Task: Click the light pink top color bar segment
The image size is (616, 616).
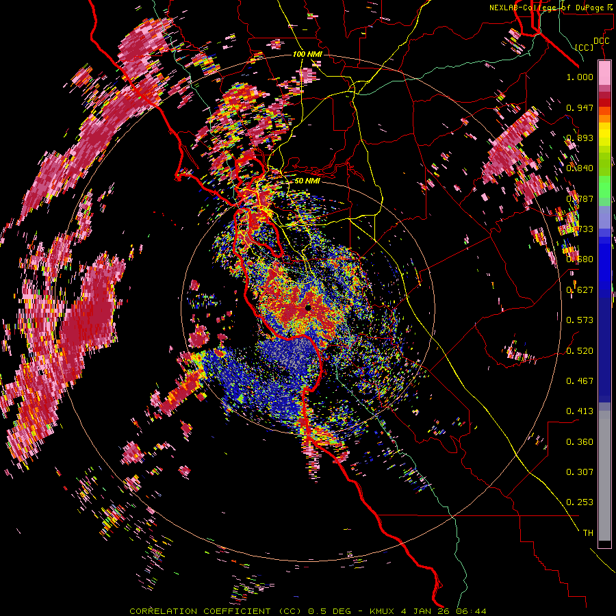Action: (604, 73)
